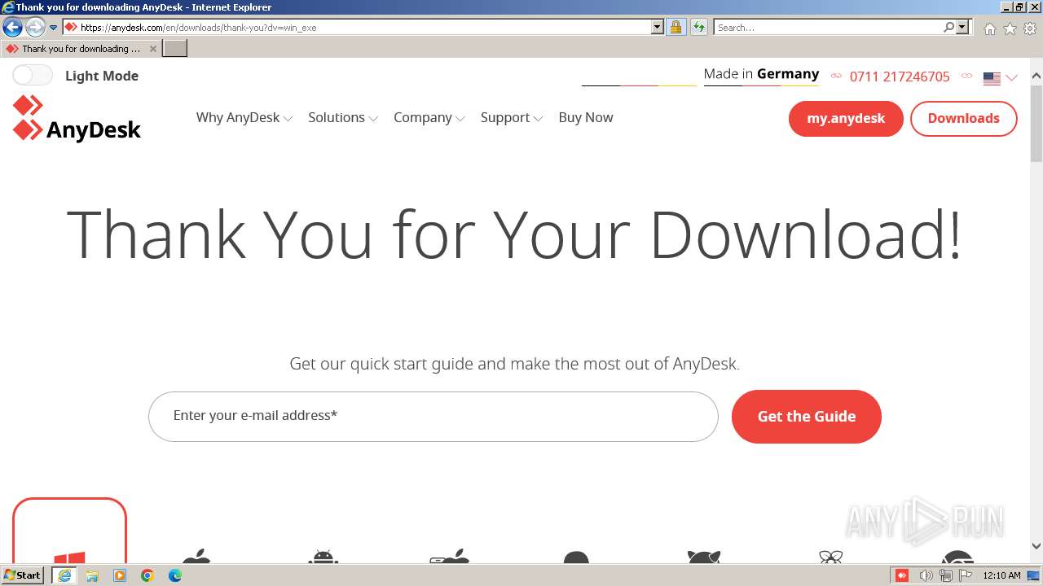Screen dimensions: 1043x586
Task: Click Internet Explorer taskbar icon
Action: pyautogui.click(x=64, y=575)
